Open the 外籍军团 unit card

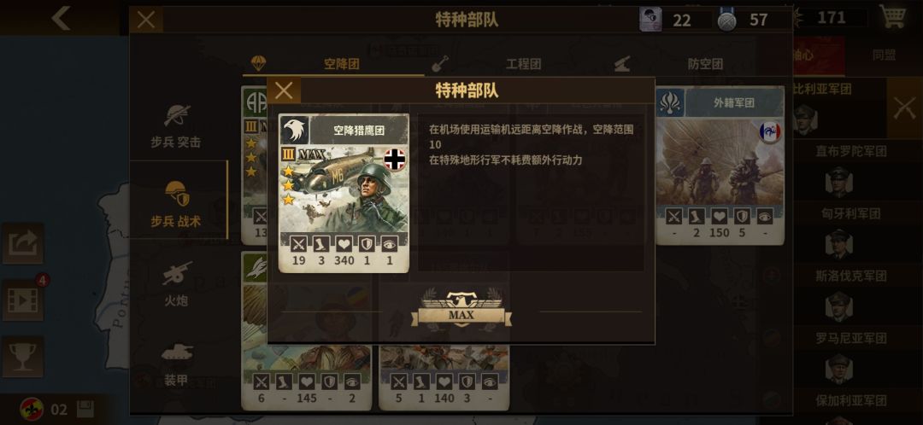click(720, 166)
